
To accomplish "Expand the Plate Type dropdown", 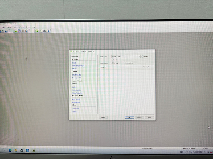I will [139, 56].
